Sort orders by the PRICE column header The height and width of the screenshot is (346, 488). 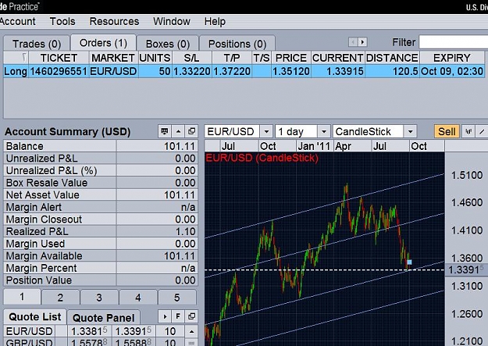click(291, 58)
